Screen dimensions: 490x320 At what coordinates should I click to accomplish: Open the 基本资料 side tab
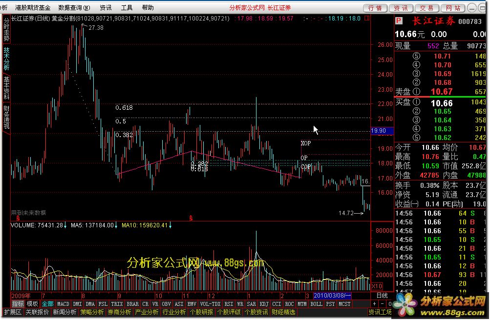[x=6, y=88]
